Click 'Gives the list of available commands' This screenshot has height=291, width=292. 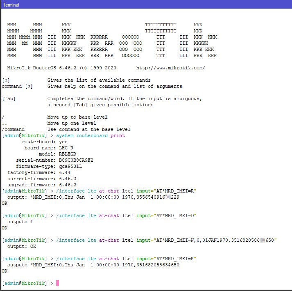99,80
